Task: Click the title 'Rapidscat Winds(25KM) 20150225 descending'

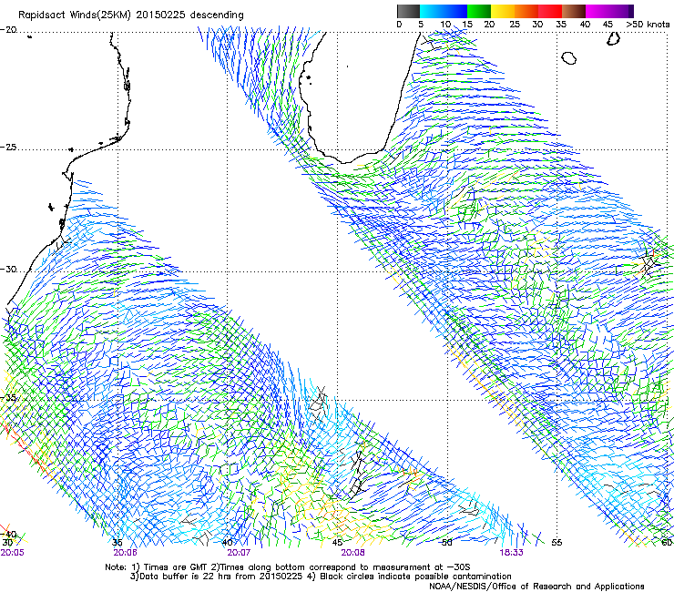Action: [130, 15]
